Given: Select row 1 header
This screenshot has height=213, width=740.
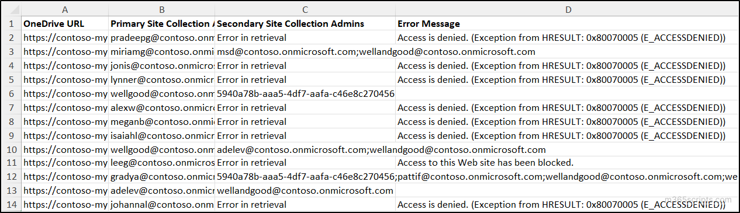Looking at the screenshot, I should [12, 24].
